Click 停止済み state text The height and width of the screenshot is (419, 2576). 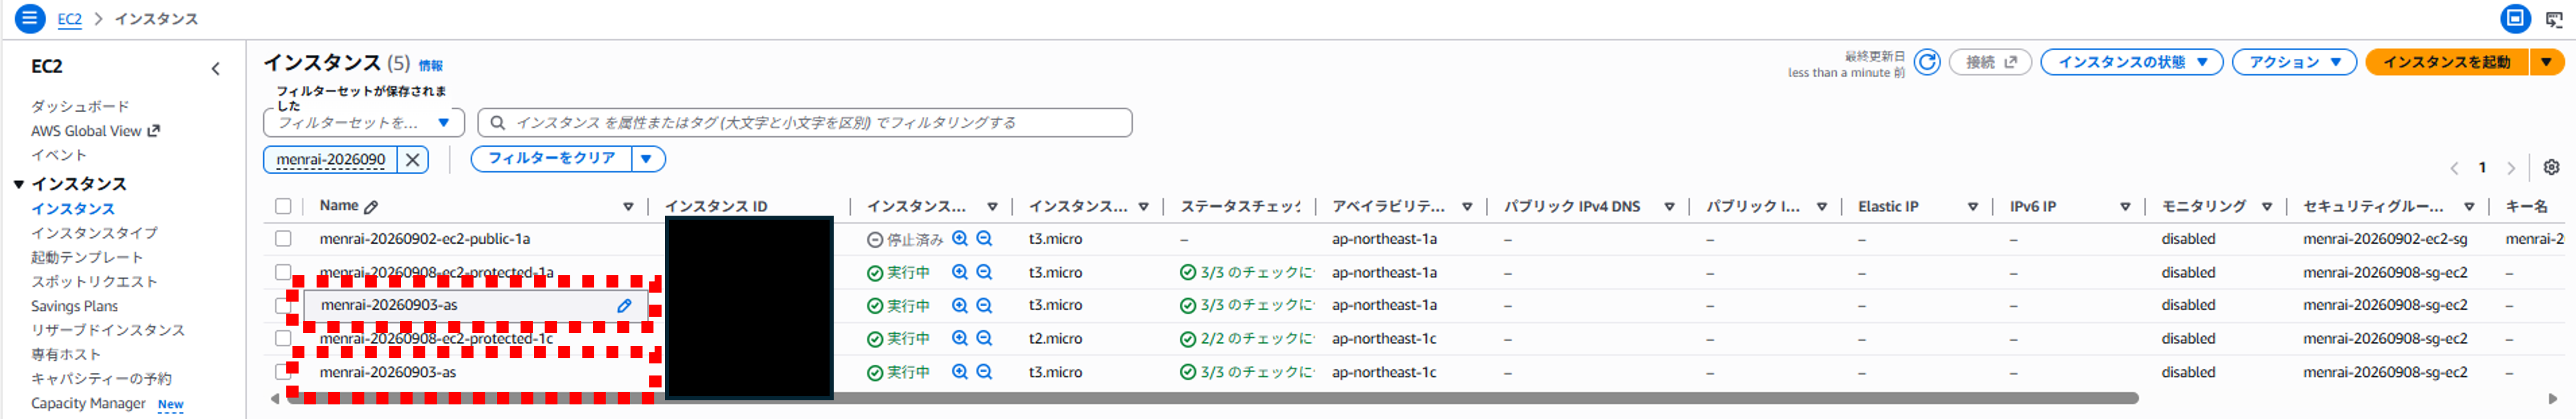tap(915, 240)
